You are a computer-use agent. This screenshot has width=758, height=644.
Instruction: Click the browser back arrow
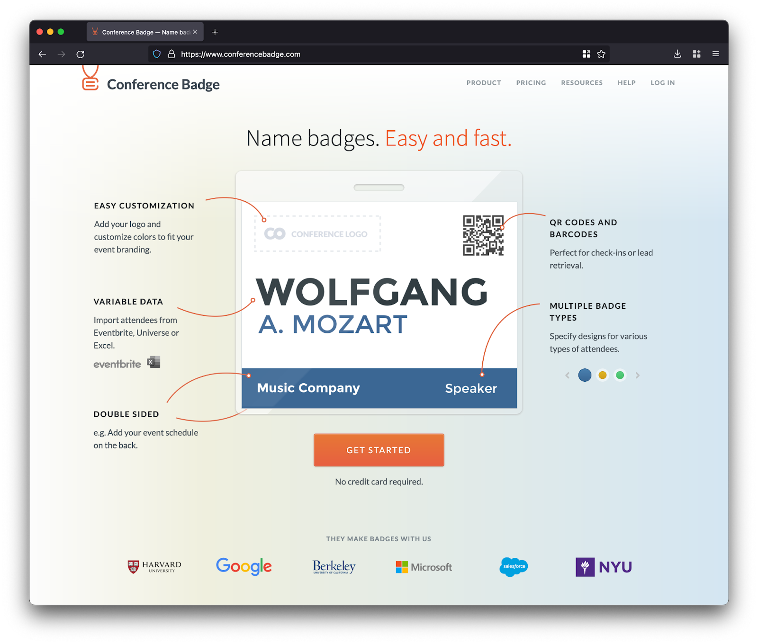tap(42, 54)
